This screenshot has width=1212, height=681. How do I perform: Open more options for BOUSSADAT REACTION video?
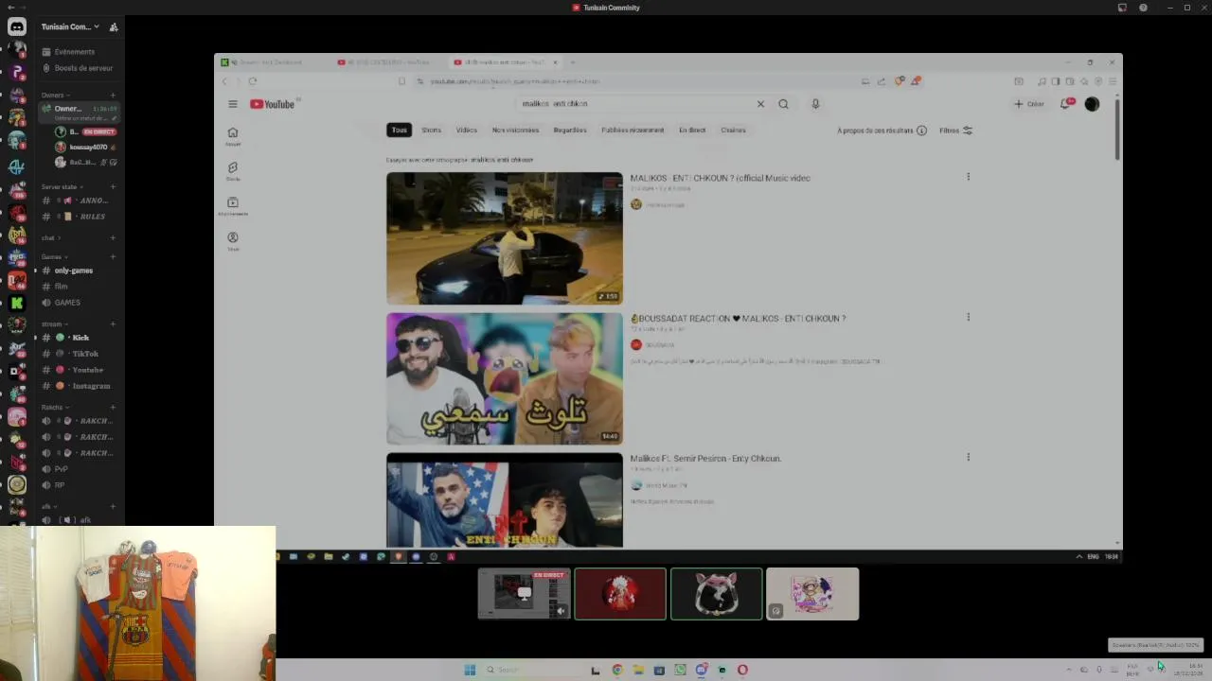coord(968,317)
